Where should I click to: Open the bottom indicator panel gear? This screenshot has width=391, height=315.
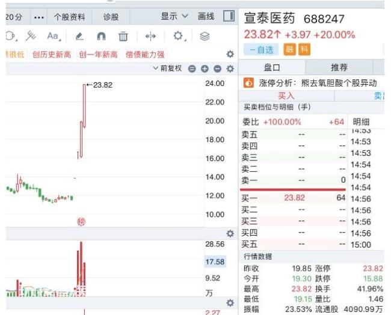pyautogui.click(x=230, y=303)
